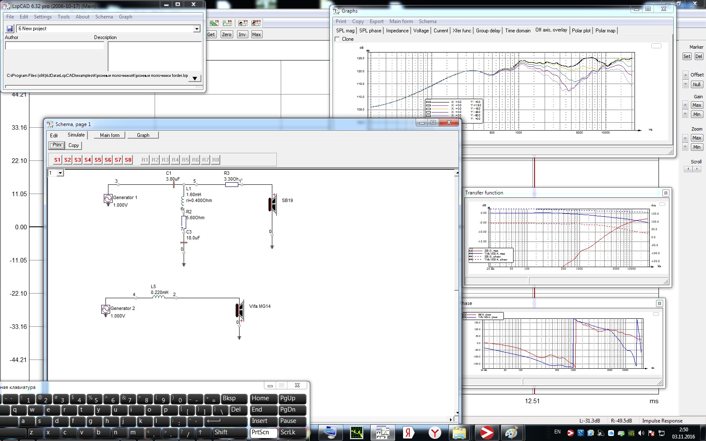The width and height of the screenshot is (706, 441).
Task: Click the Description text area
Action: 155,57
